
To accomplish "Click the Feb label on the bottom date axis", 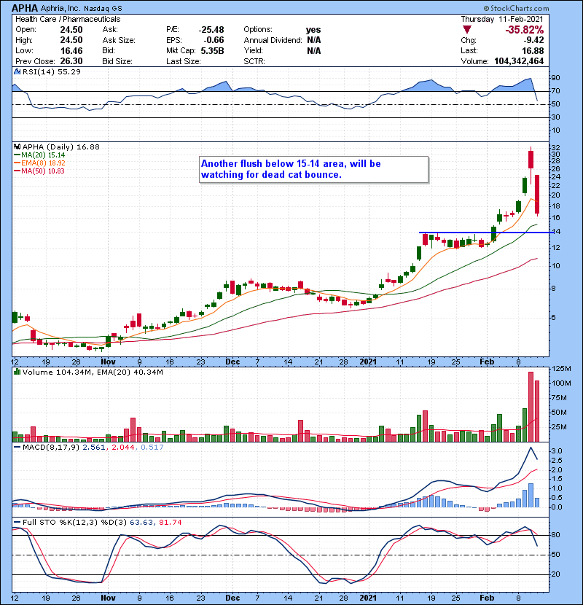I will point(487,598).
